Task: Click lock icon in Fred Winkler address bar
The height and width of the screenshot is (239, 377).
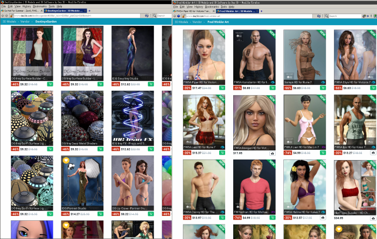Action: pos(184,16)
